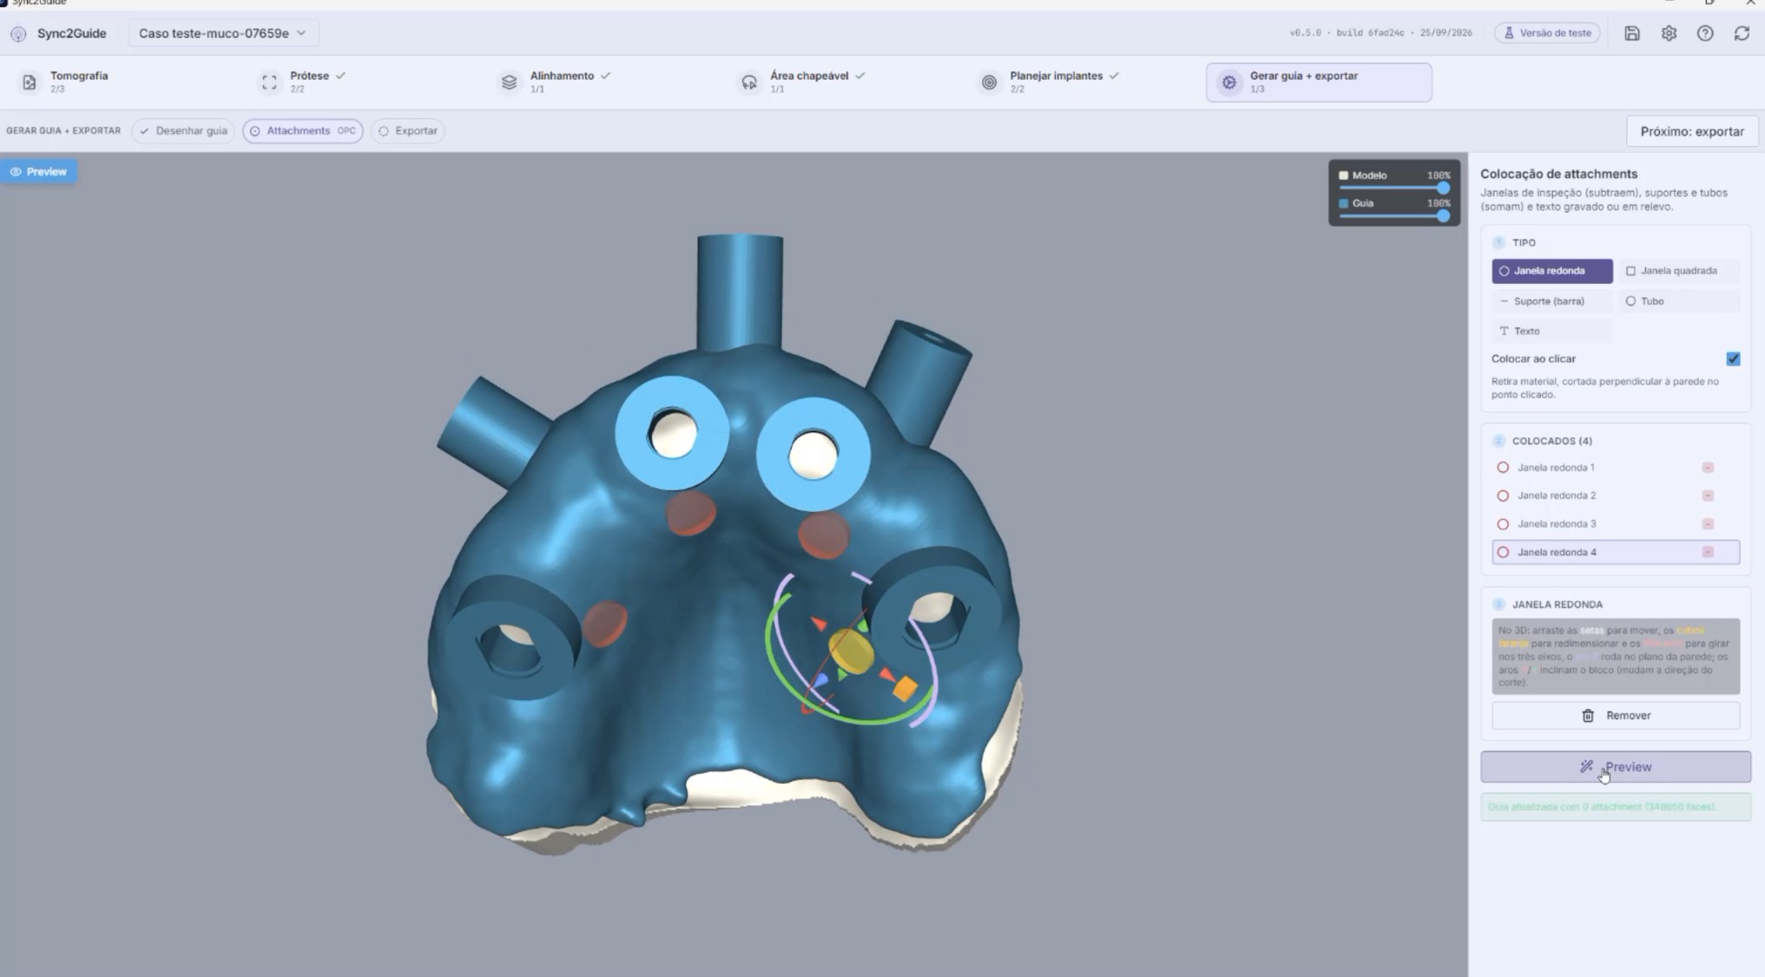The width and height of the screenshot is (1765, 977).
Task: Select Tubo attachment type
Action: [1679, 301]
